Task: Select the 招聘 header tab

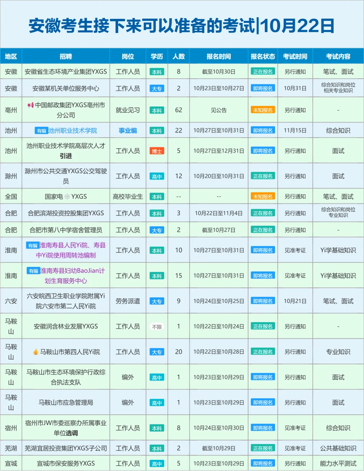Action: (66, 56)
